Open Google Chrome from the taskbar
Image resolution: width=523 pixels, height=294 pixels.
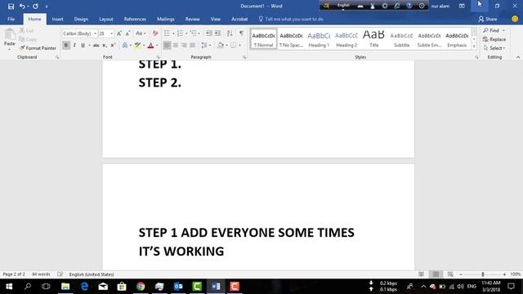[141, 287]
